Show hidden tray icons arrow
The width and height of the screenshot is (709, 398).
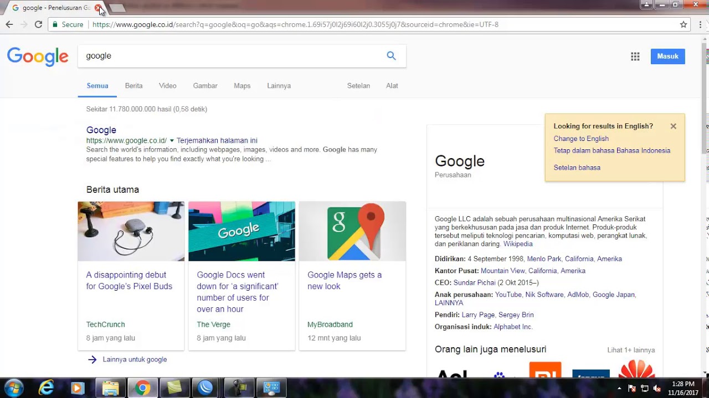point(619,388)
